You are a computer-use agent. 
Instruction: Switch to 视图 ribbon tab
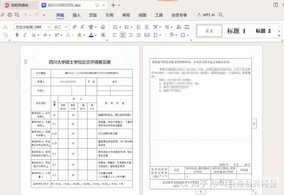point(142,15)
